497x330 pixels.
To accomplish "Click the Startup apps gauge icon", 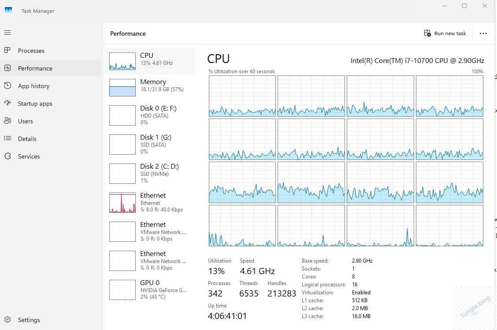I will tap(7, 103).
